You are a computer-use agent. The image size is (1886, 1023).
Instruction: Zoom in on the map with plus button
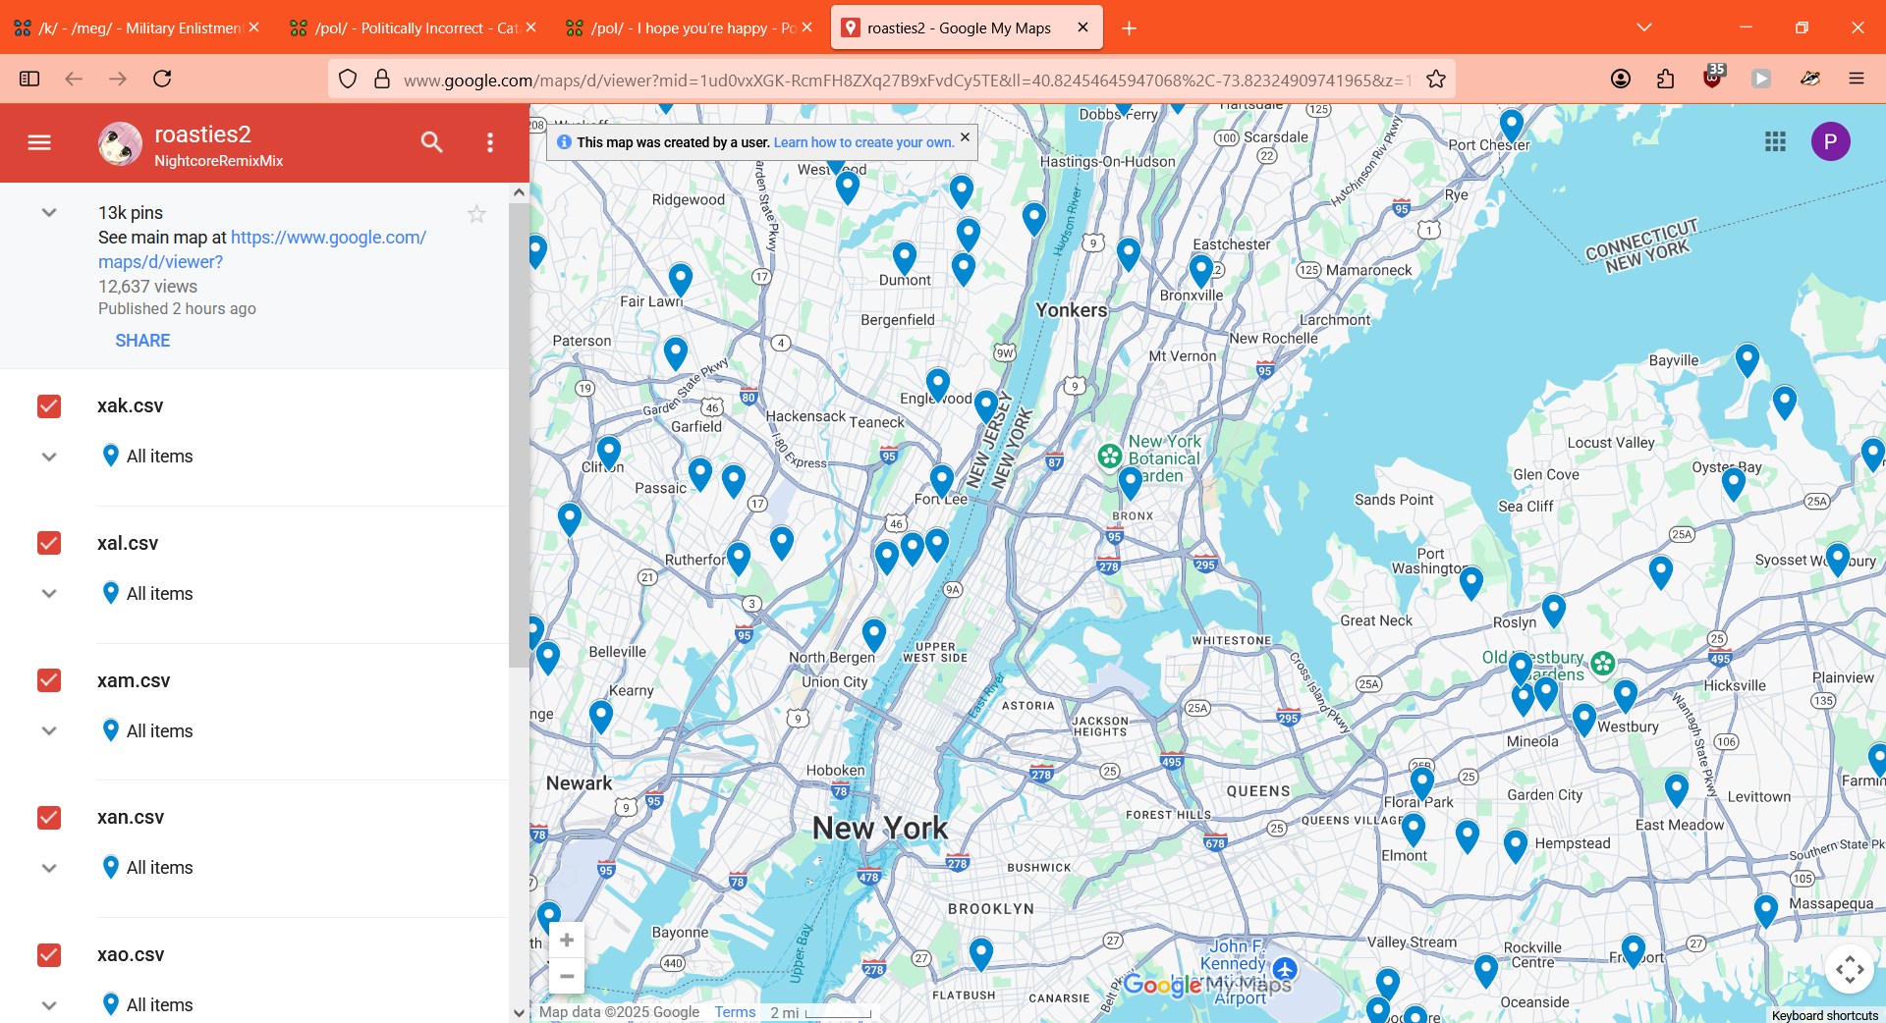(x=567, y=941)
